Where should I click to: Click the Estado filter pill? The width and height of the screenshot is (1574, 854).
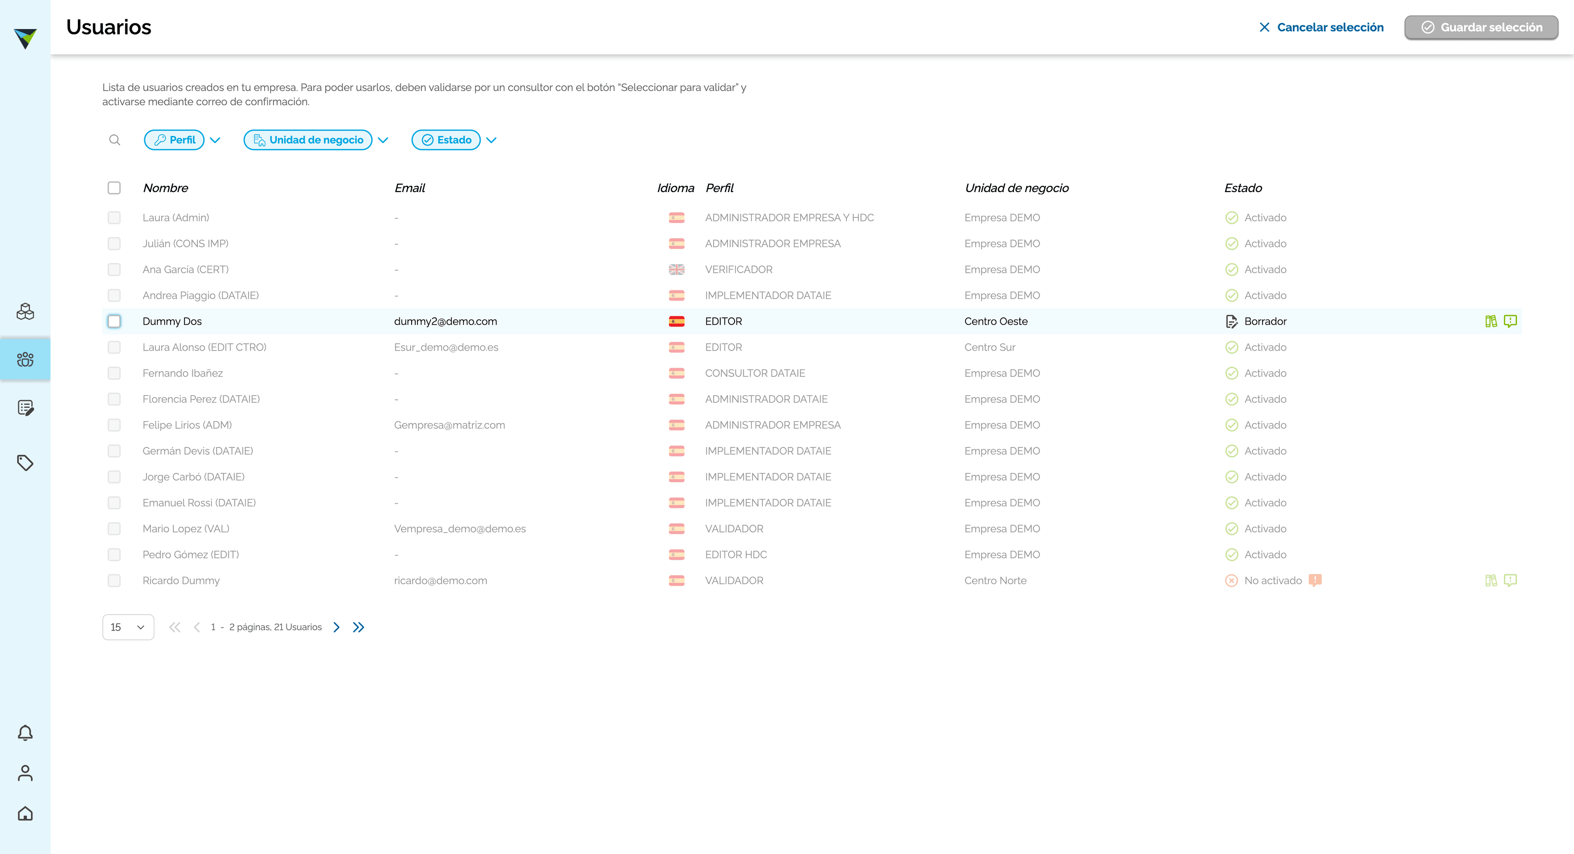[x=446, y=140]
